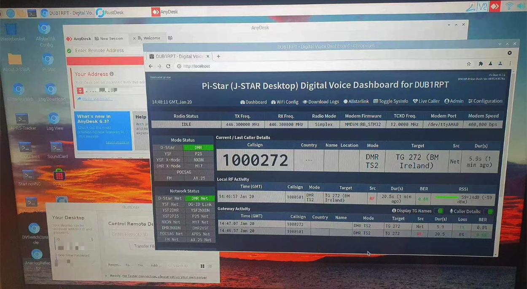527x289 pixels.
Task: Toggle the Caller Details switch
Action: (x=488, y=212)
